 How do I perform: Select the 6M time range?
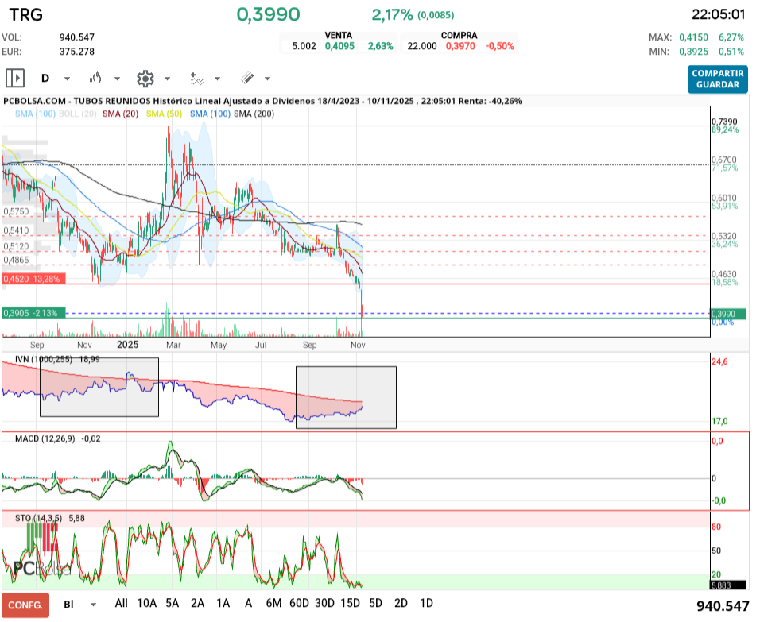(273, 603)
